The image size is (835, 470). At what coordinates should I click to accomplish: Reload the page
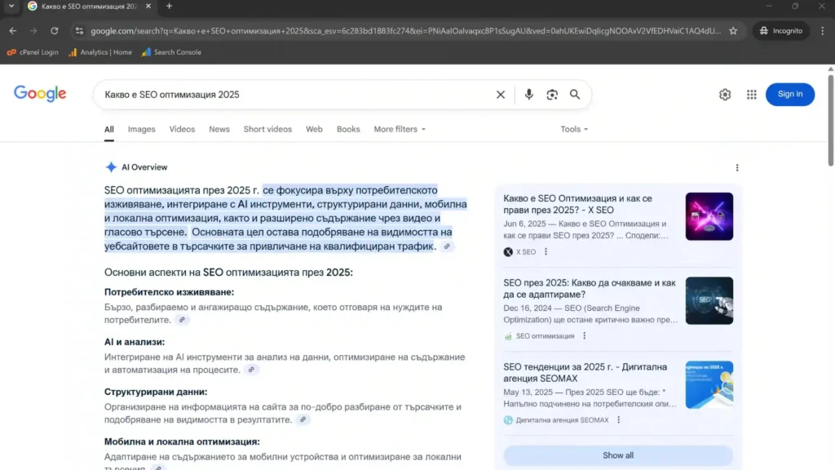point(55,31)
